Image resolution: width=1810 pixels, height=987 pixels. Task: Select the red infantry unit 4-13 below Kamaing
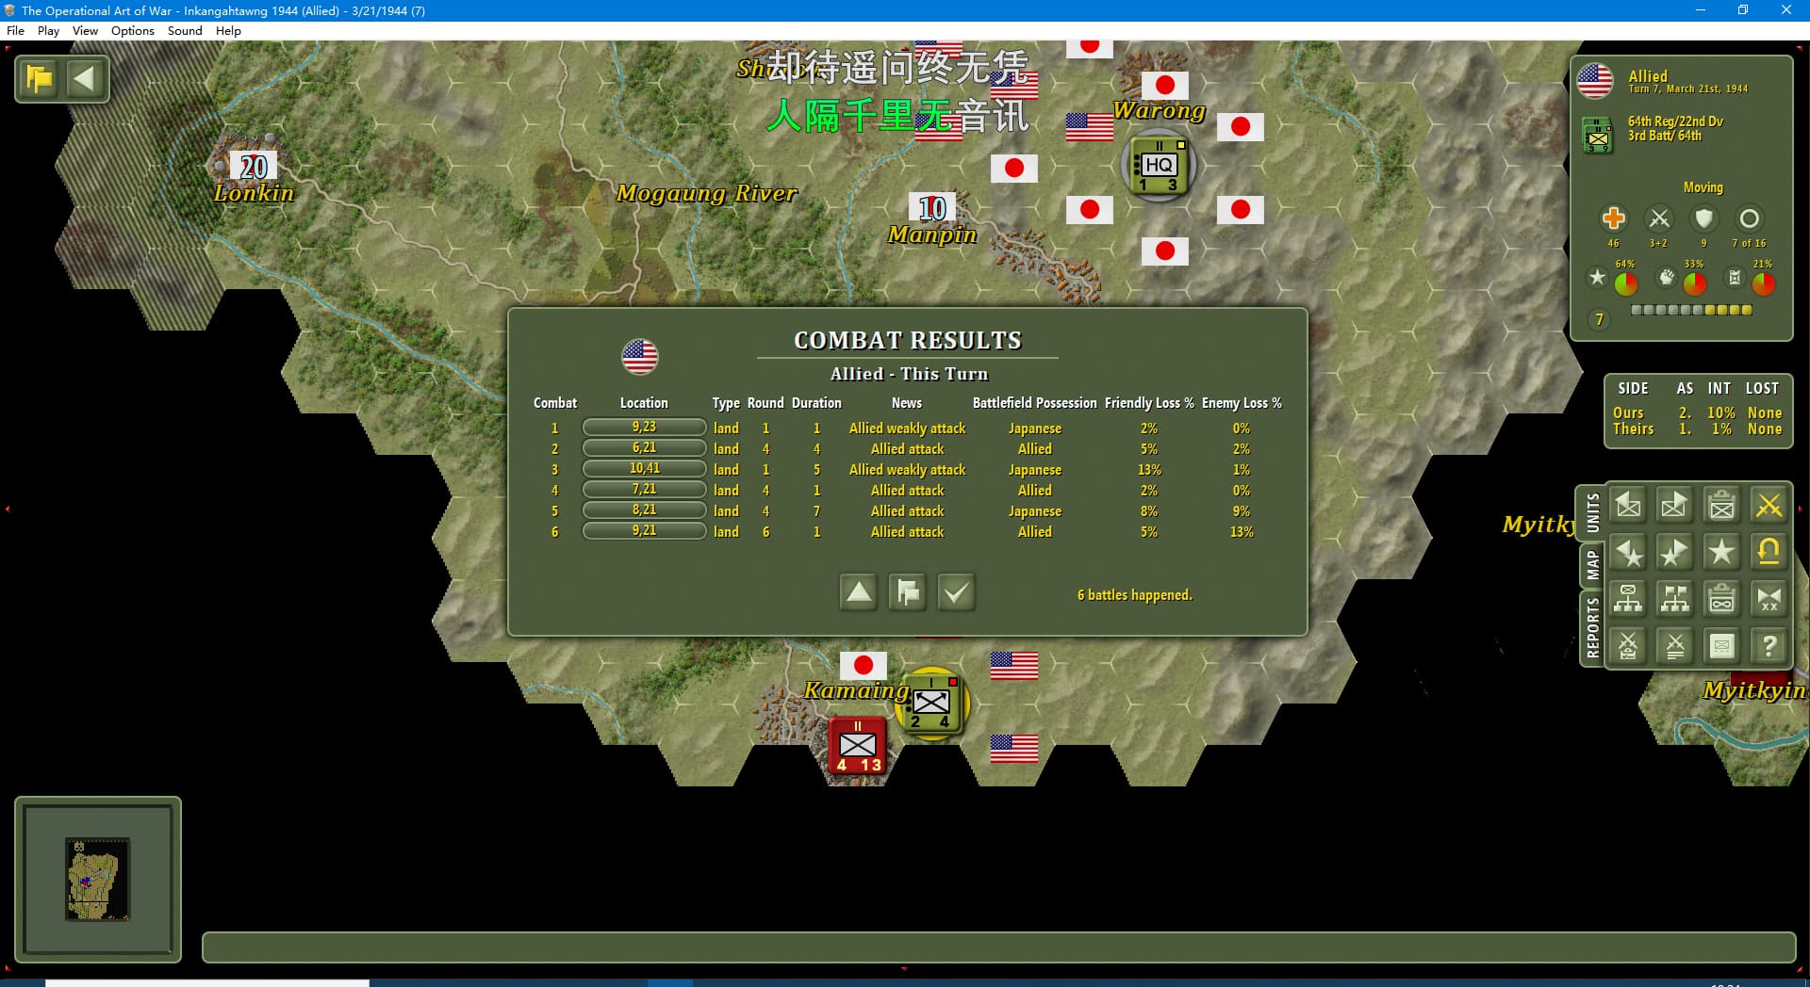[857, 746]
